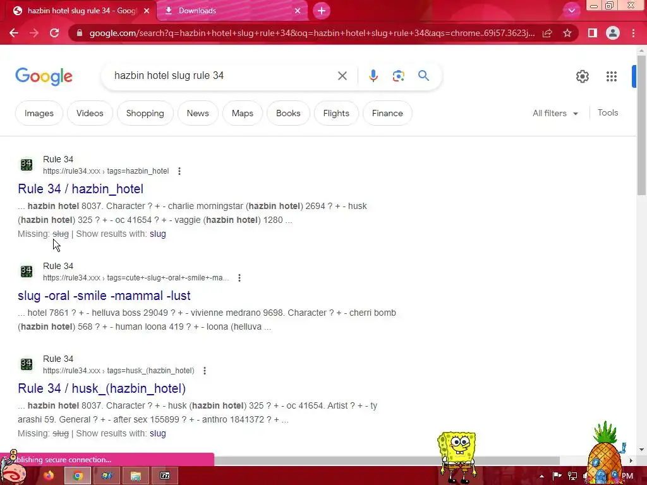Screen dimensions: 647x485
Task: Open the first result's three-dot options
Action: [179, 171]
